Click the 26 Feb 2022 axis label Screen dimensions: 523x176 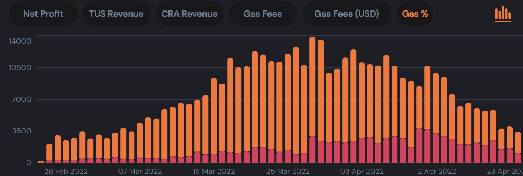click(66, 172)
